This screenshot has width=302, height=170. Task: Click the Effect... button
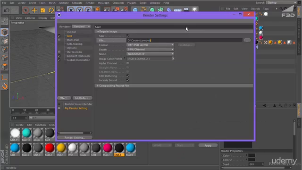pos(64,98)
